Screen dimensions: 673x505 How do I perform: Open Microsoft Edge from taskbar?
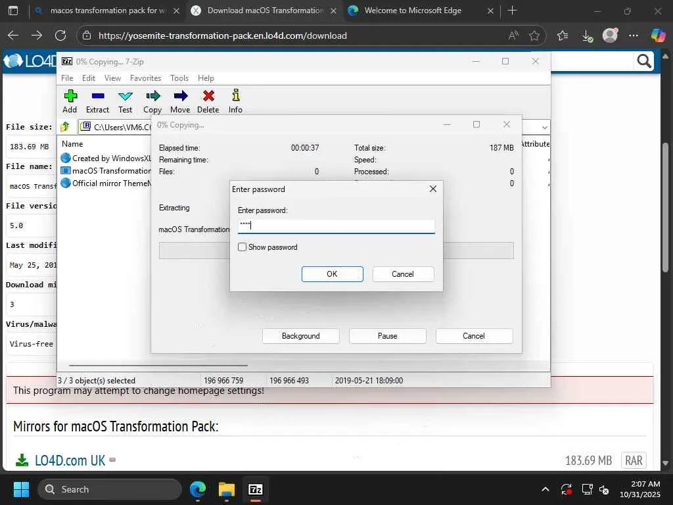click(x=198, y=489)
